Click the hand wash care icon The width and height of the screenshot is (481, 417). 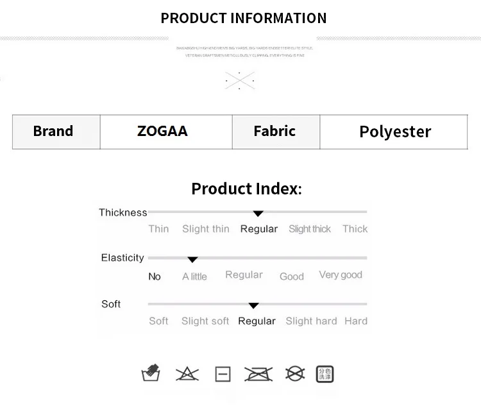click(151, 373)
